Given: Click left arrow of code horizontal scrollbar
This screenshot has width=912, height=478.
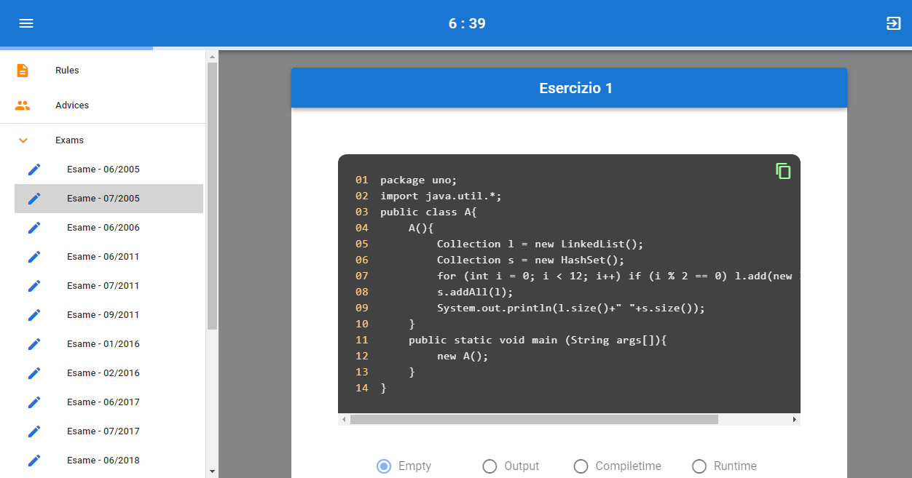Looking at the screenshot, I should coord(344,420).
